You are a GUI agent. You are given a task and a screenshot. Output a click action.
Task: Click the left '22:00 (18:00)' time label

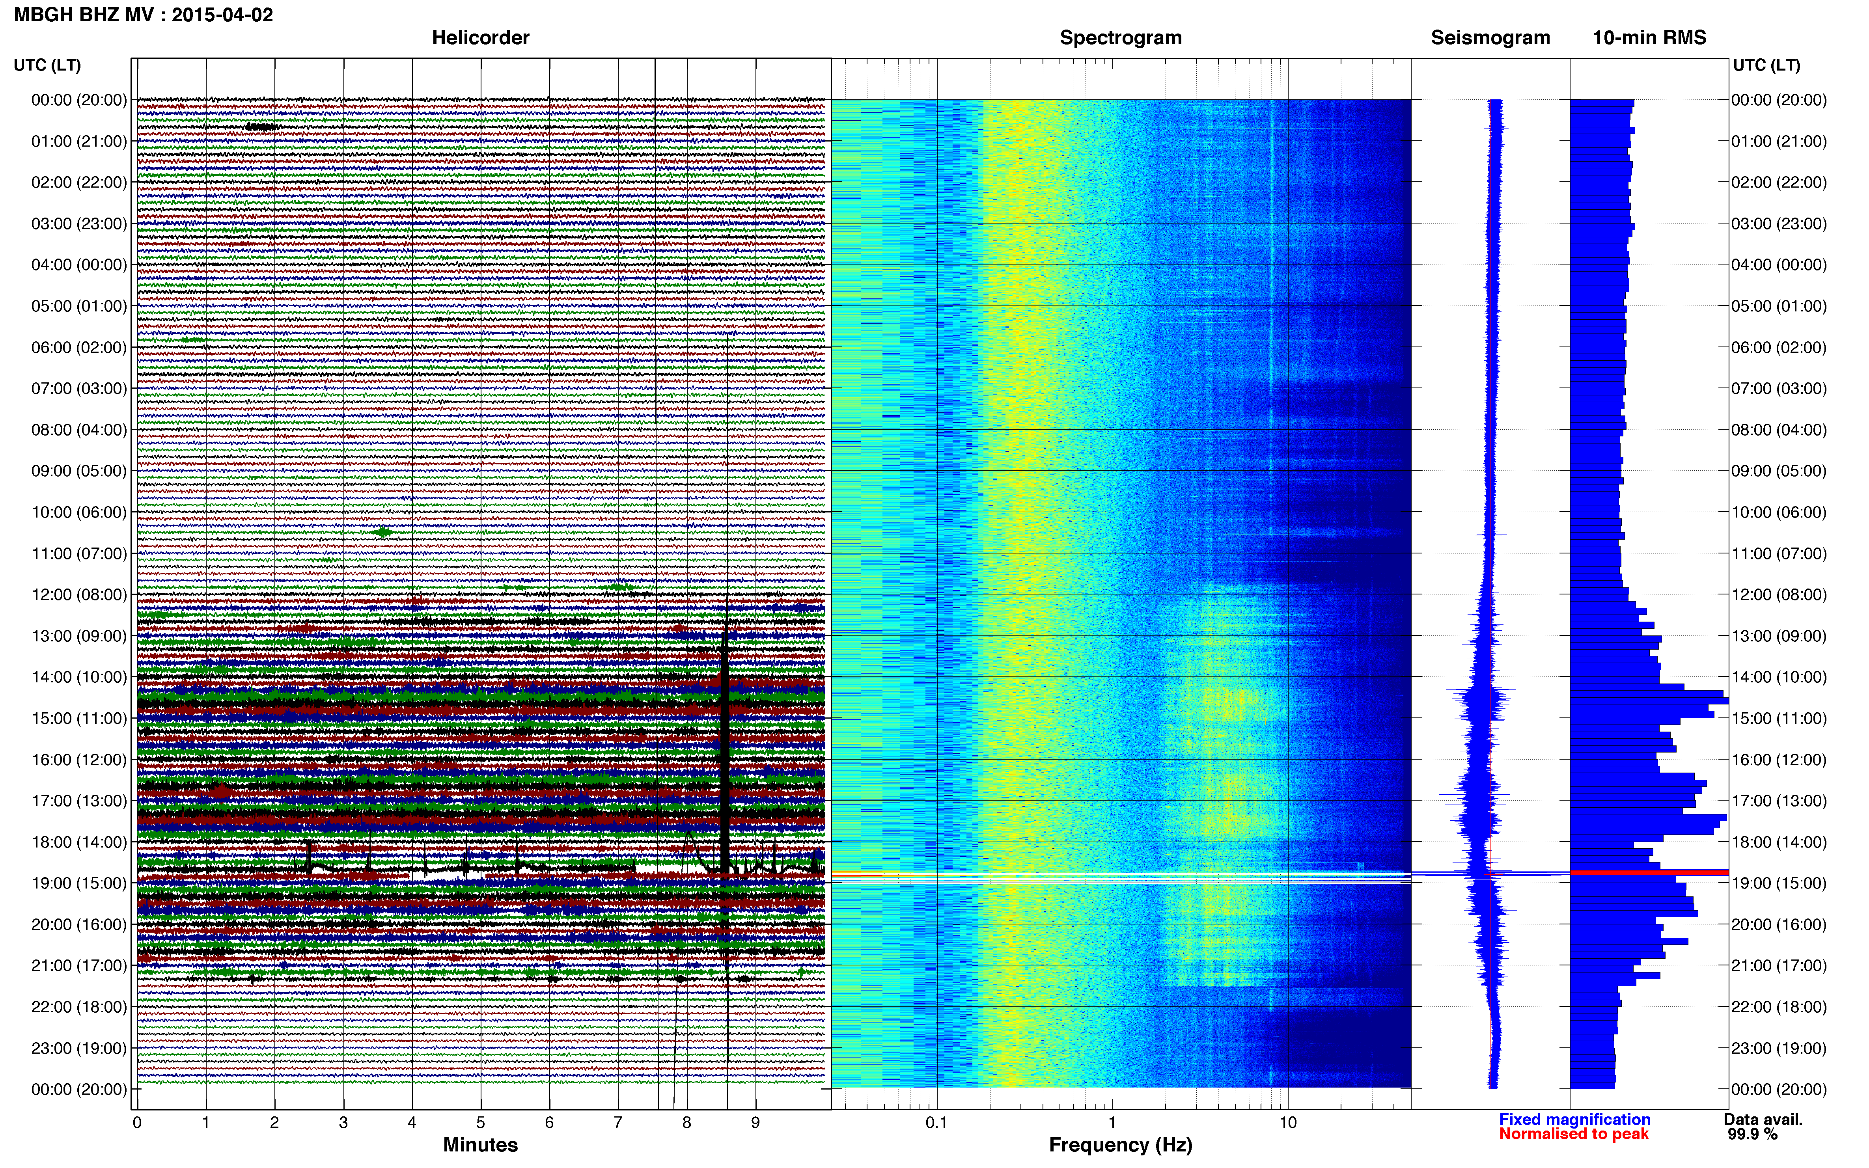(79, 1006)
